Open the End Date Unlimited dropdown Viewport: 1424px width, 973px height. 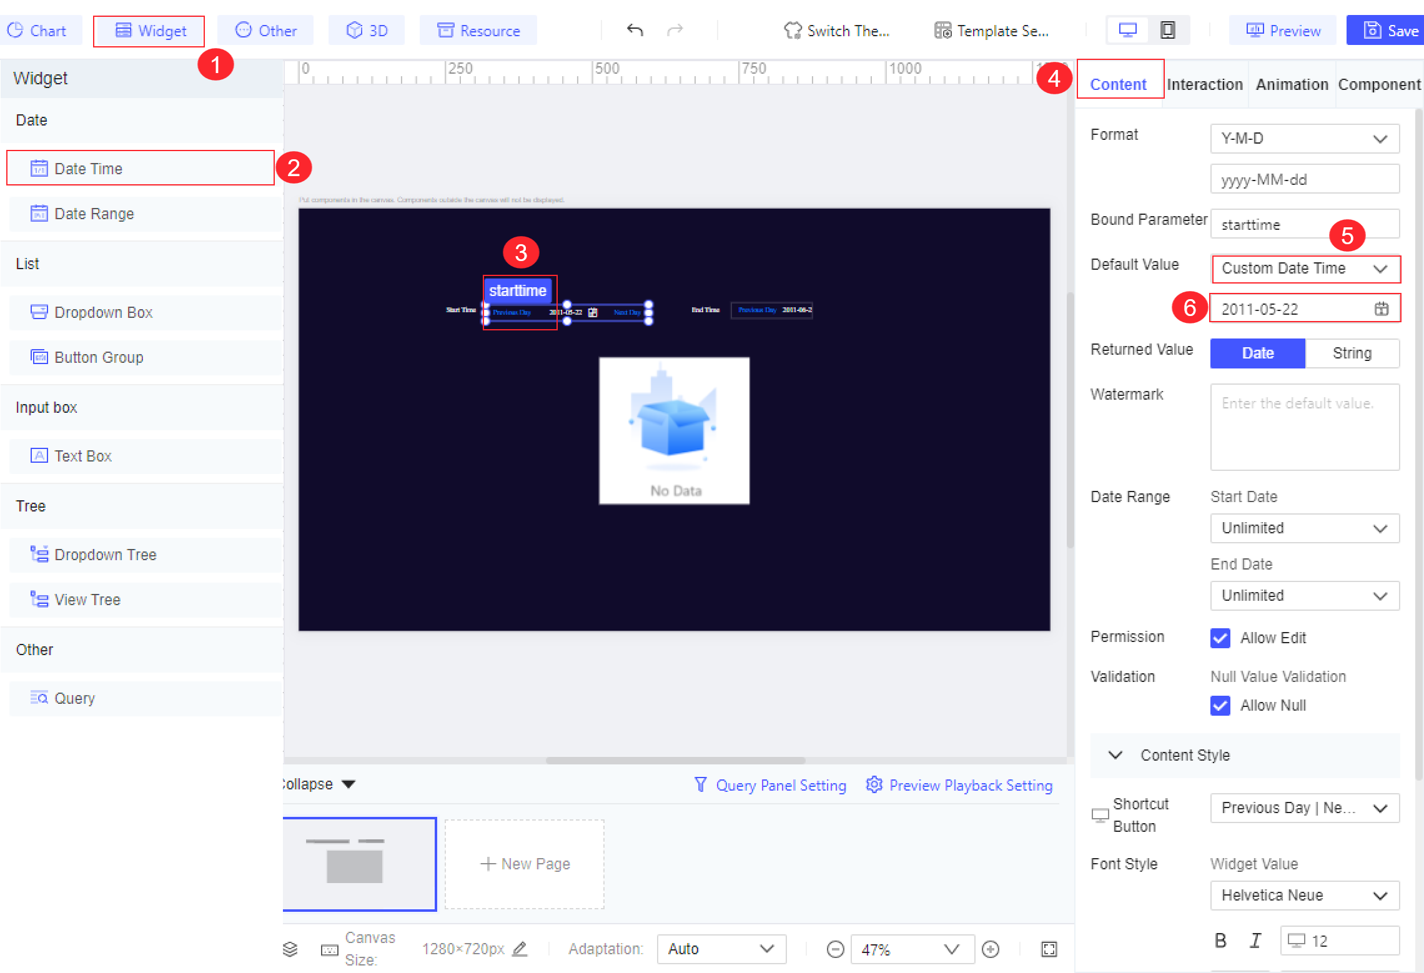pyautogui.click(x=1305, y=595)
